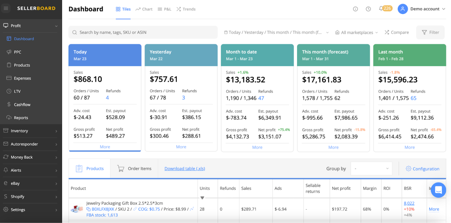This screenshot has height=223, width=451.
Task: Click the search by name or ASIN field
Action: coord(143,32)
